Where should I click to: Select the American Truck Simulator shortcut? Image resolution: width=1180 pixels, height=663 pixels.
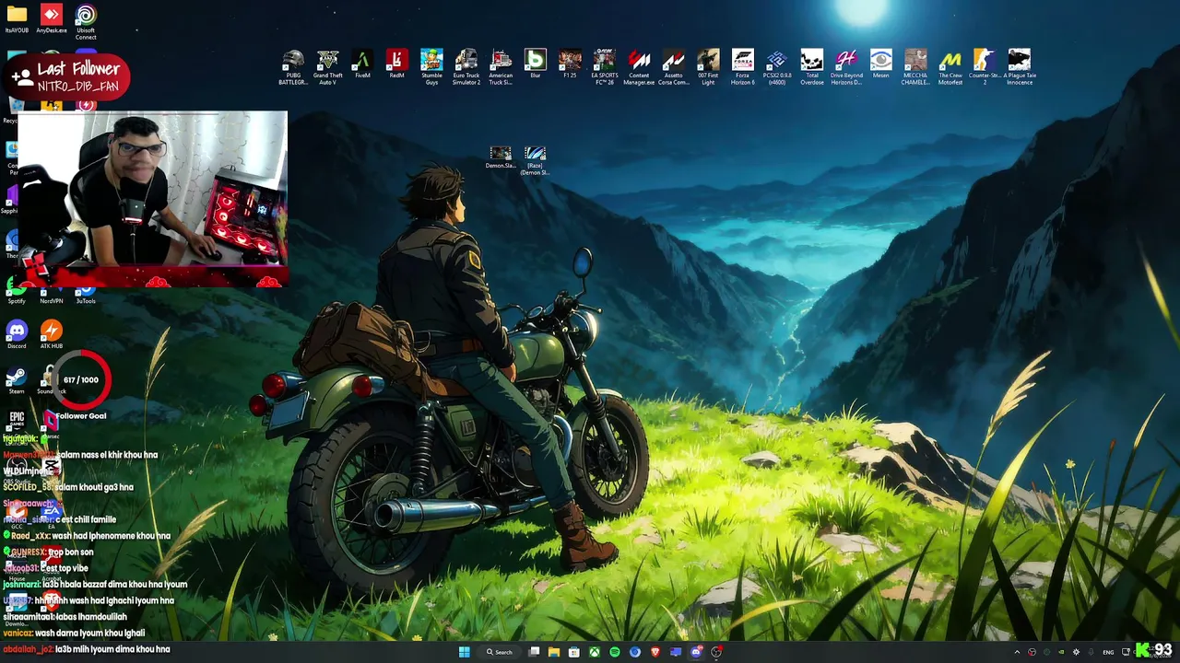click(501, 67)
